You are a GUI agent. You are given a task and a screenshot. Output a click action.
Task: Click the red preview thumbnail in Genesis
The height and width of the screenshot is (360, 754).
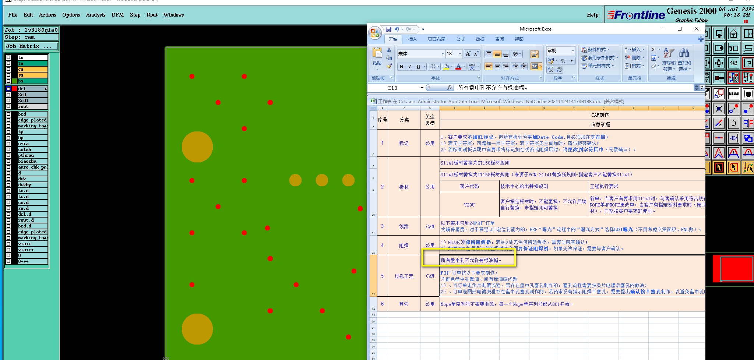click(x=733, y=269)
